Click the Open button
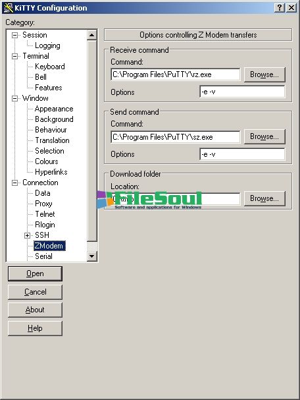This screenshot has height=400, width=300. 35,273
